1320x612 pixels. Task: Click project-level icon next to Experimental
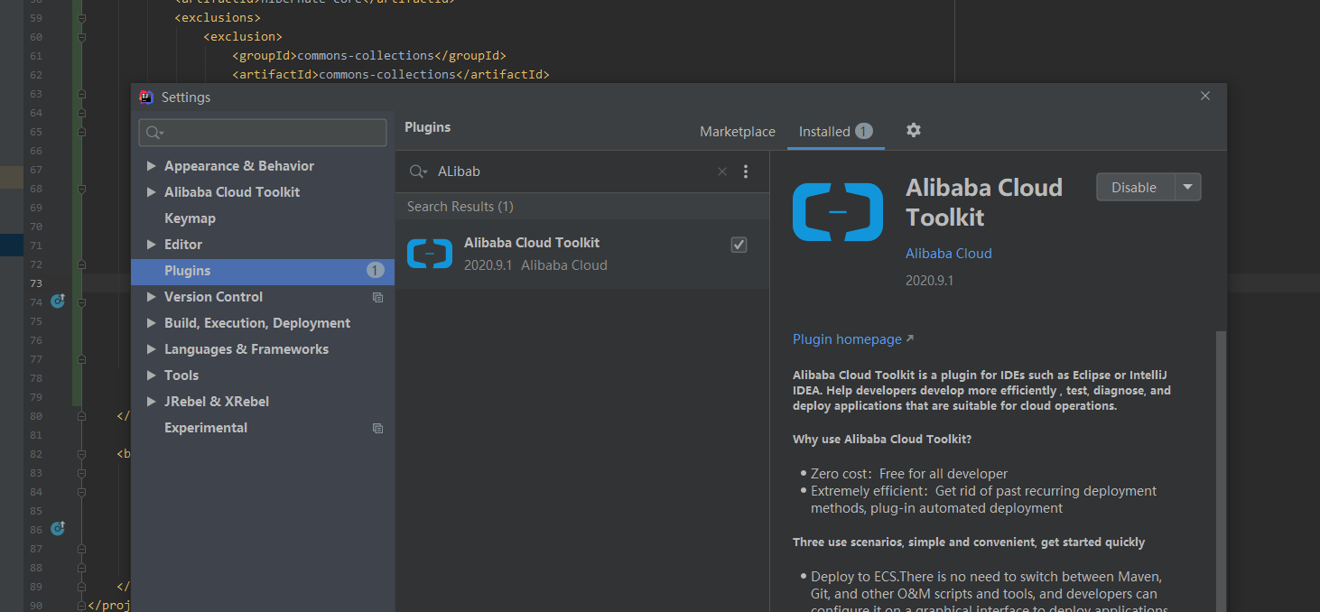pyautogui.click(x=377, y=428)
